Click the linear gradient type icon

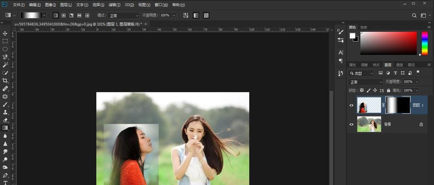pyautogui.click(x=55, y=16)
